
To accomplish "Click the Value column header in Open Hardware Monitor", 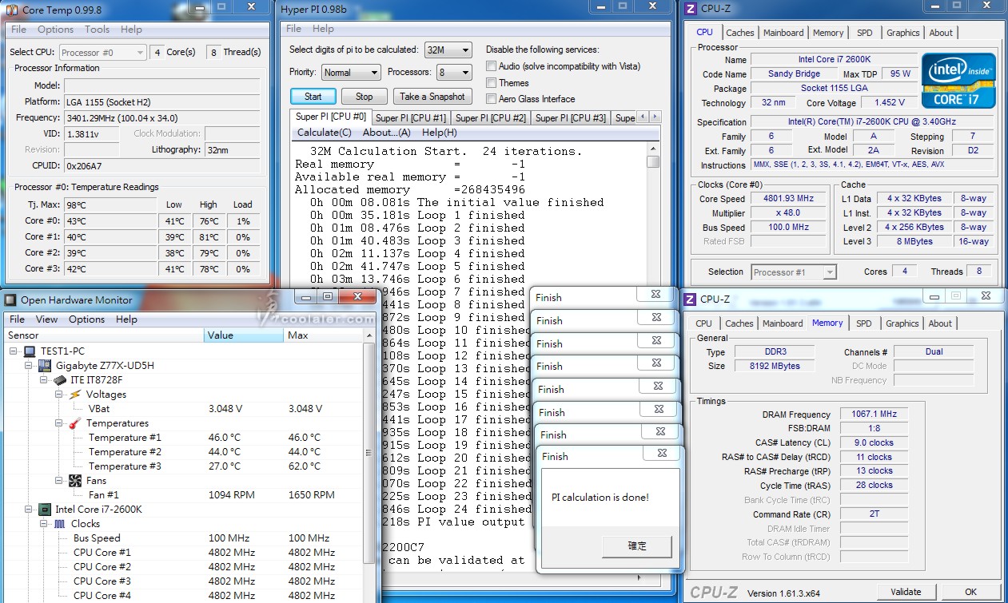I will pyautogui.click(x=244, y=335).
